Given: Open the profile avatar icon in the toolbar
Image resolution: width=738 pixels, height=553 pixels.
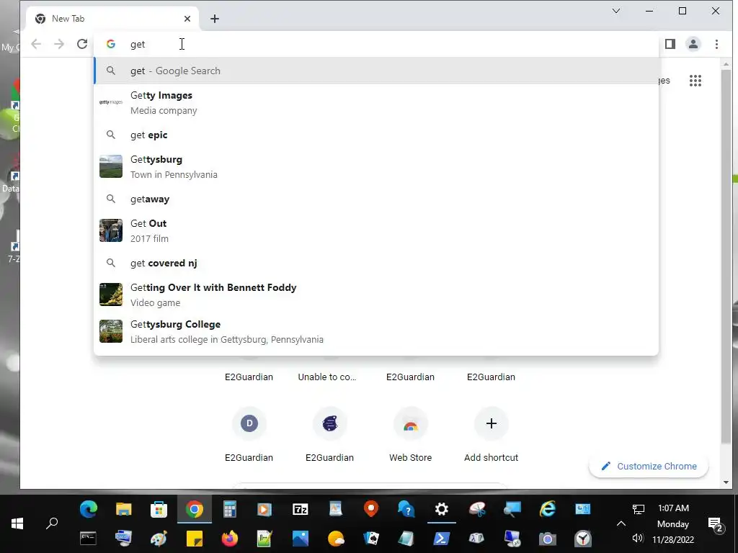Looking at the screenshot, I should coord(693,44).
